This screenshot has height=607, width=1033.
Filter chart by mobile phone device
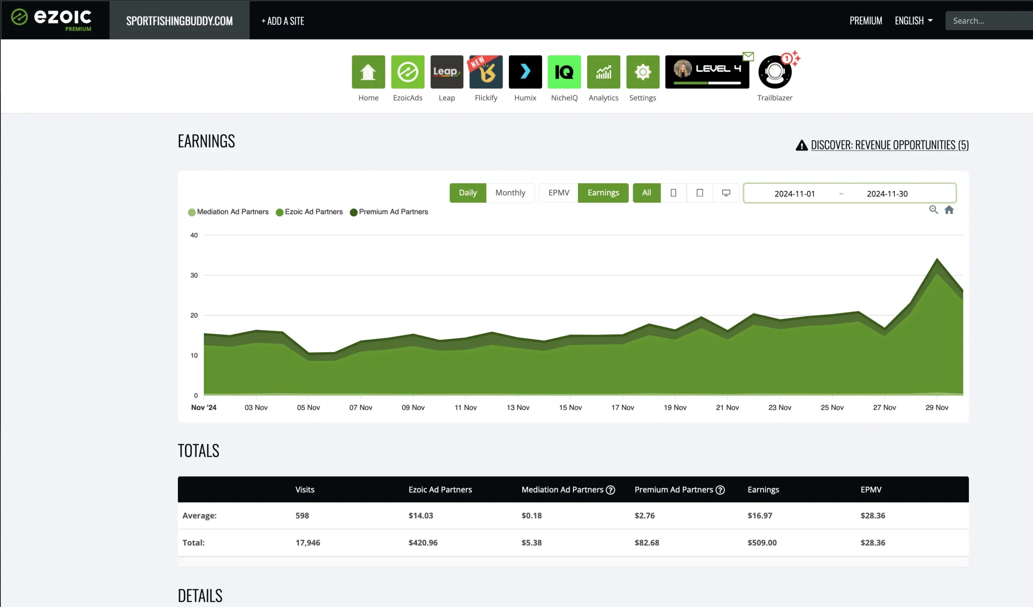(673, 193)
